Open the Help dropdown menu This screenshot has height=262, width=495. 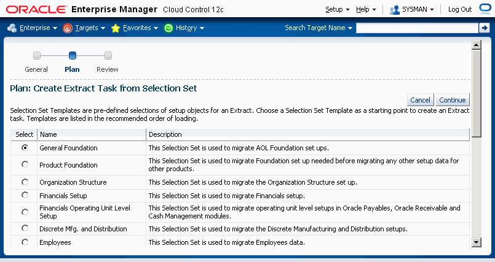click(366, 9)
